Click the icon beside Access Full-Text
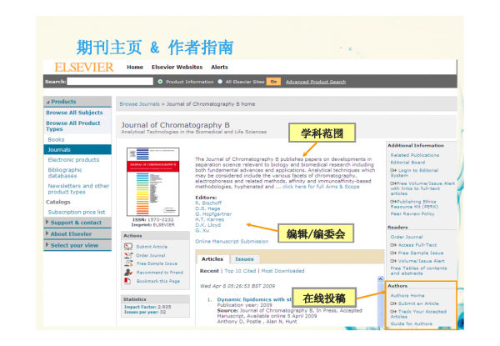 pos(393,245)
